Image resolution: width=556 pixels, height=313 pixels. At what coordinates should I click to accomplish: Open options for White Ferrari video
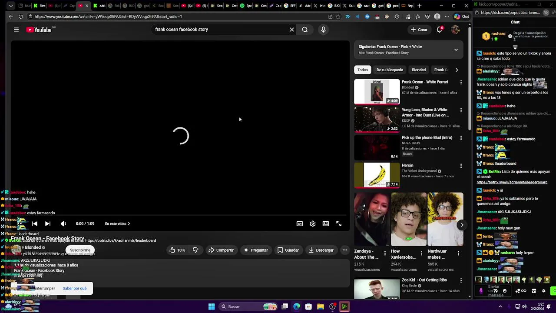461,82
